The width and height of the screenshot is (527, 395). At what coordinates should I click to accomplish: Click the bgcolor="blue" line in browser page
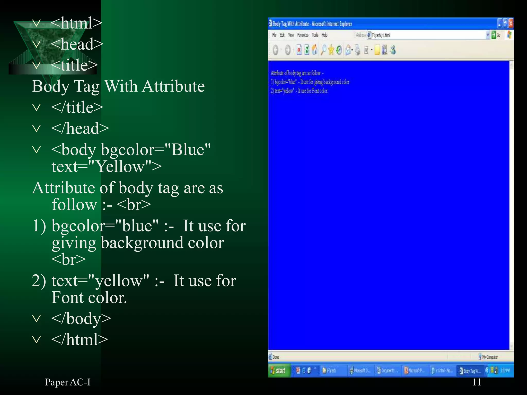tap(310, 82)
